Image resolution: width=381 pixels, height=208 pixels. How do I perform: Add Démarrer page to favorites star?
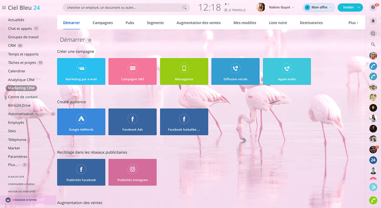pos(90,40)
